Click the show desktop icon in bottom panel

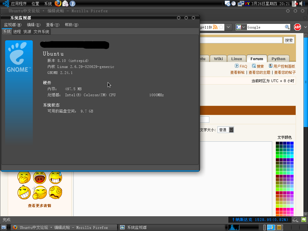tap(4, 227)
